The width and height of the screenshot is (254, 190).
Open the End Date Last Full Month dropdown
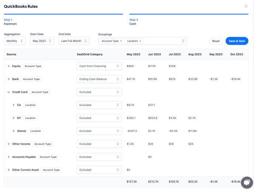click(x=74, y=41)
